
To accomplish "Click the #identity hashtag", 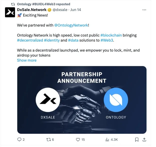I will click(52, 40).
